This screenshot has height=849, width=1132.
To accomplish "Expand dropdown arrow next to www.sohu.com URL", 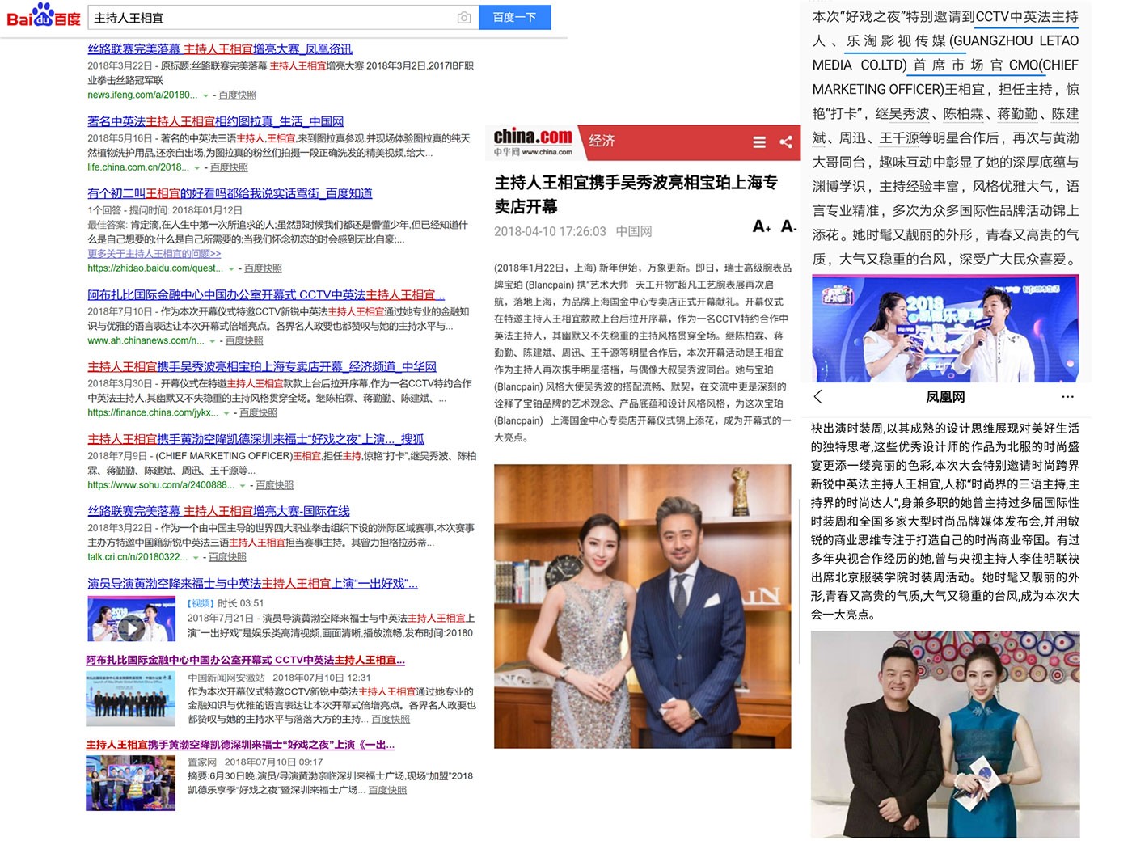I will [243, 486].
